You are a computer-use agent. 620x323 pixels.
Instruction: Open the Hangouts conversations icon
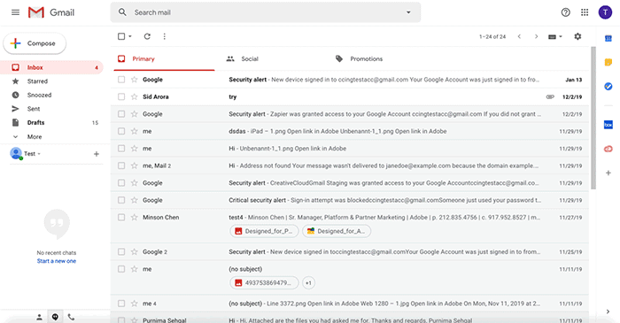click(x=55, y=317)
